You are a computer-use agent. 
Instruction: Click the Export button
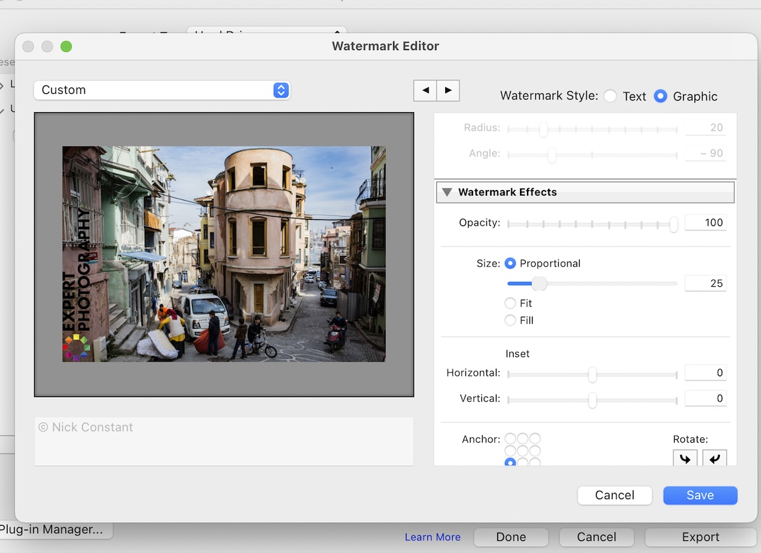tap(700, 537)
